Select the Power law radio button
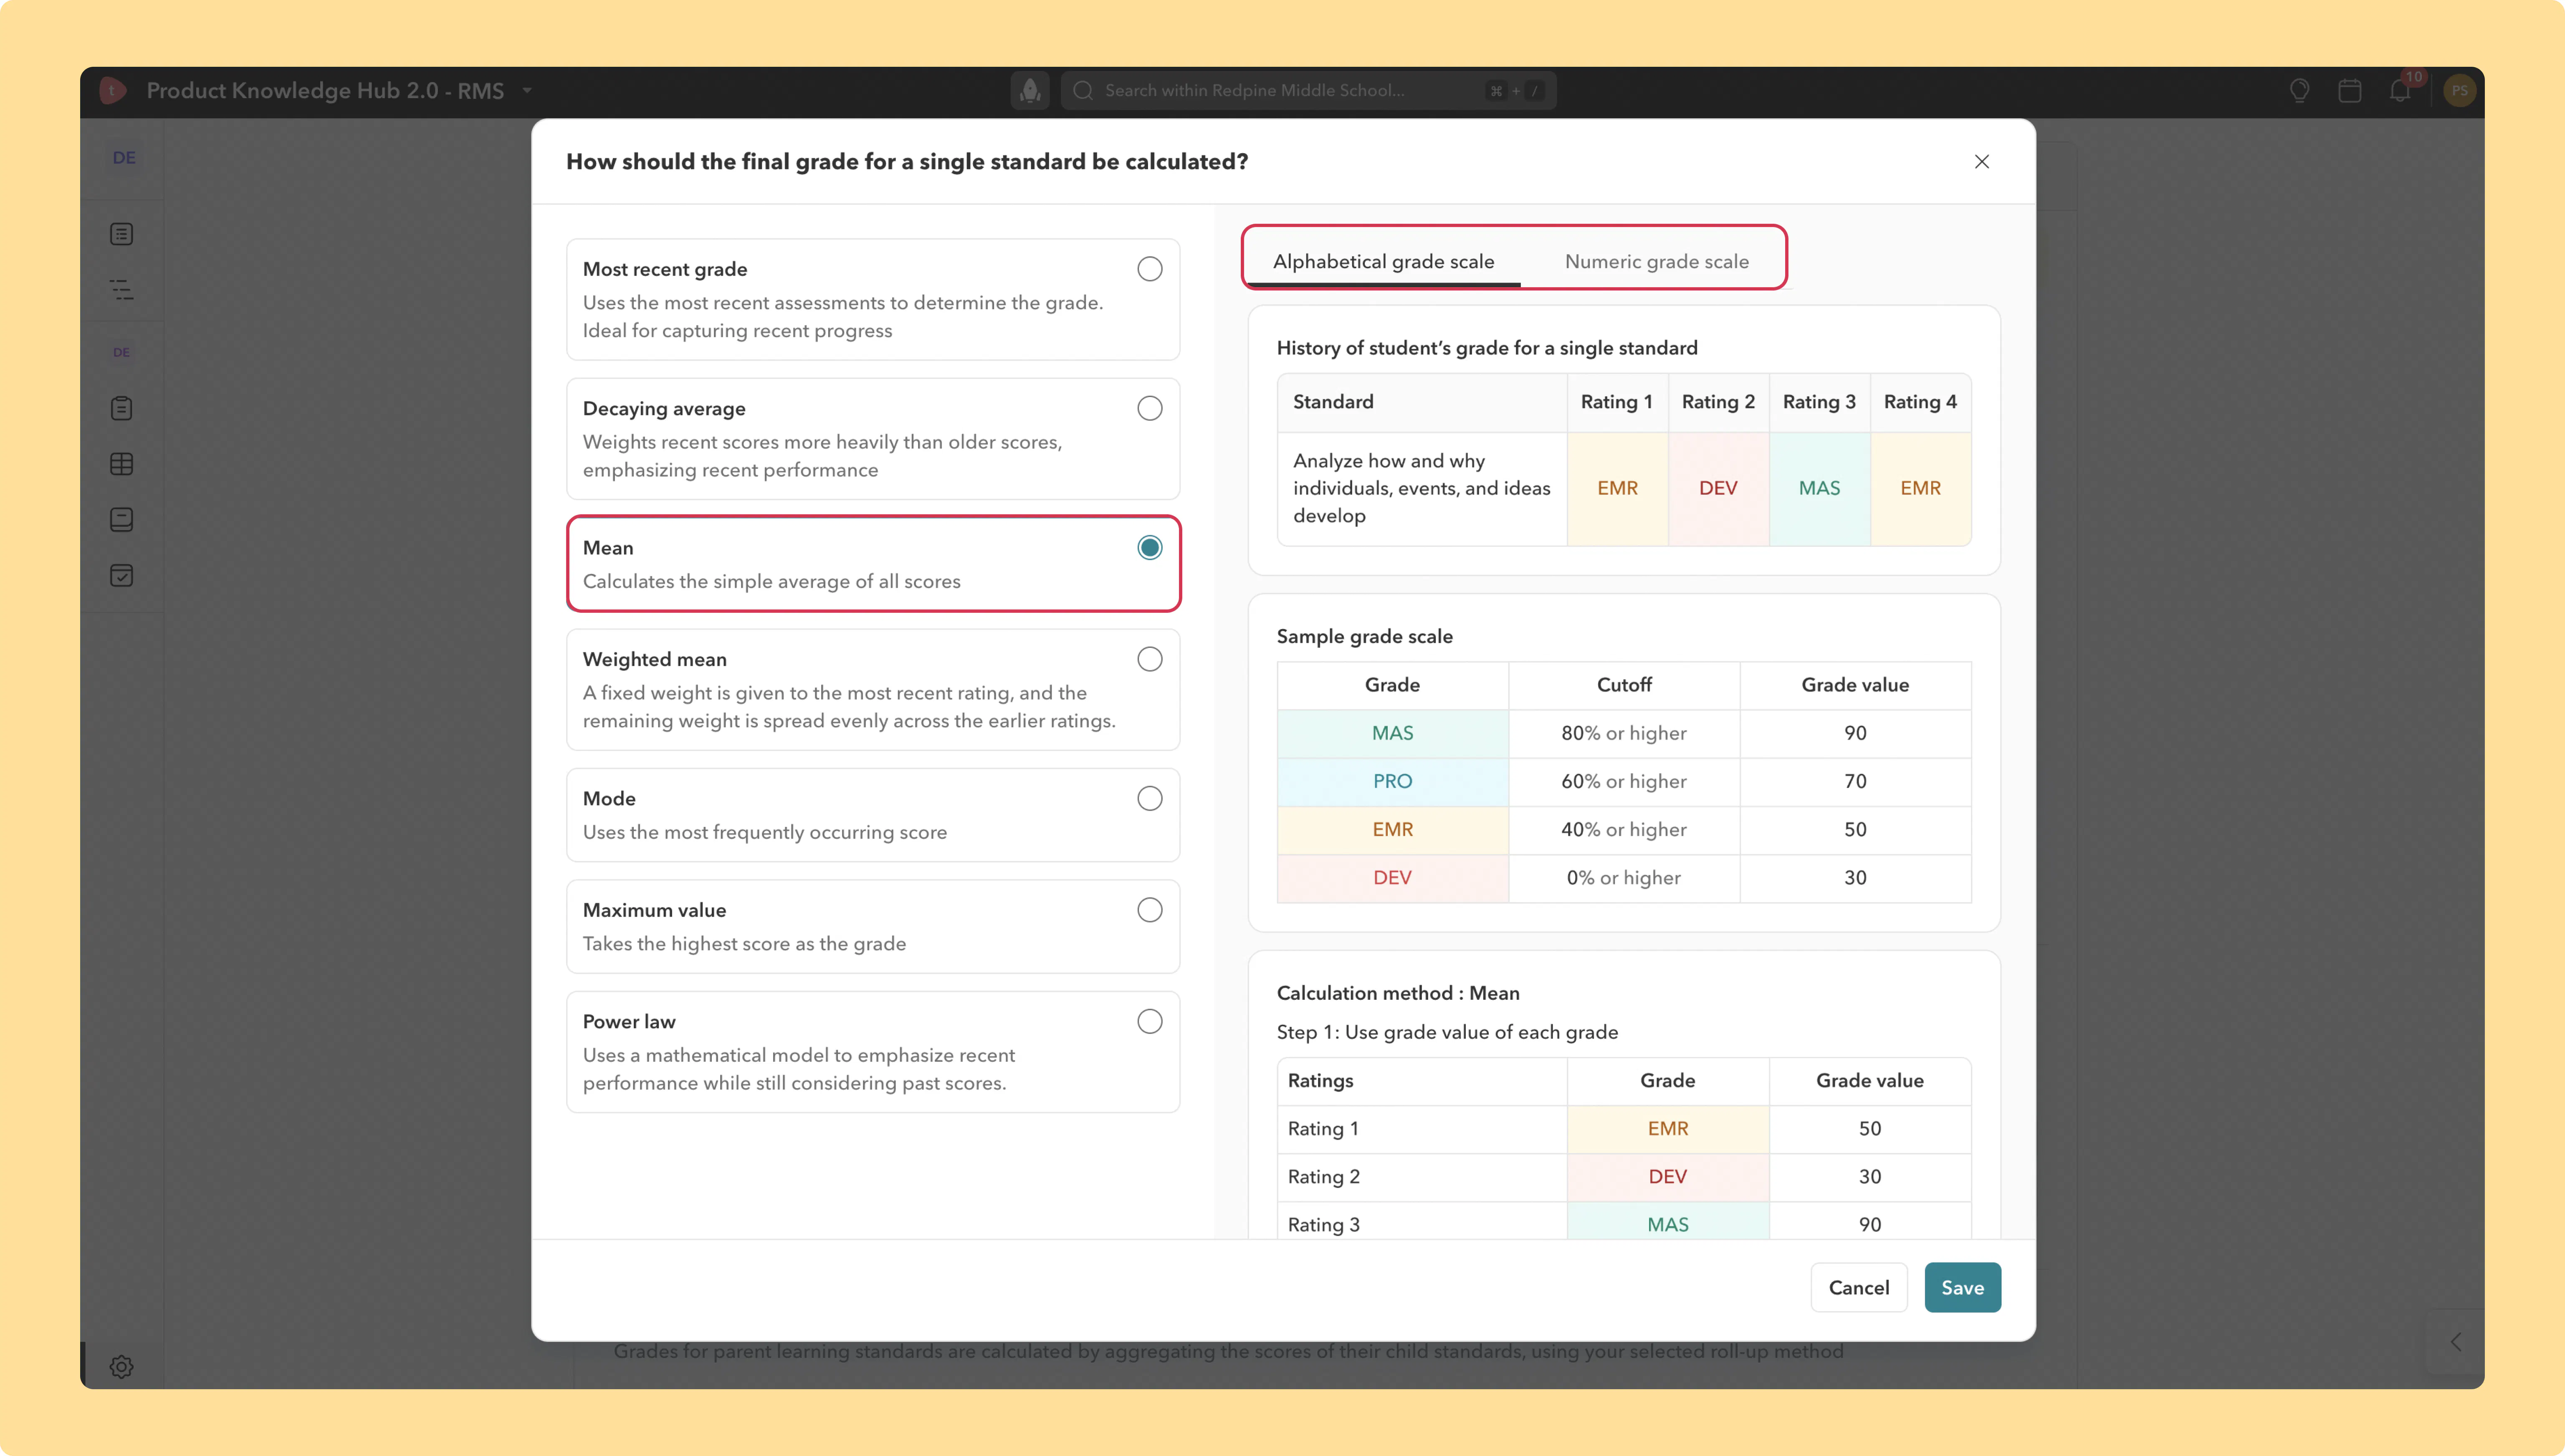Viewport: 2565px width, 1456px height. coord(1150,1021)
